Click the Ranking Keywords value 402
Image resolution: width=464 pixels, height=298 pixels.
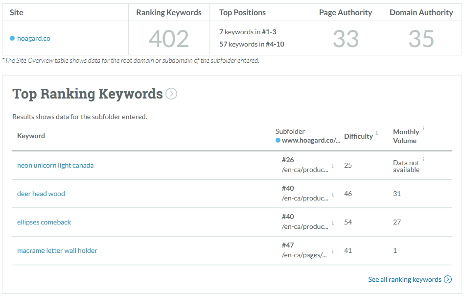click(x=169, y=39)
